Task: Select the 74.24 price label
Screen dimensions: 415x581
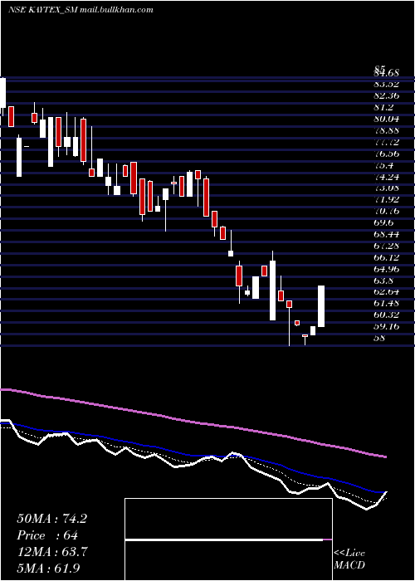Action: [x=387, y=176]
